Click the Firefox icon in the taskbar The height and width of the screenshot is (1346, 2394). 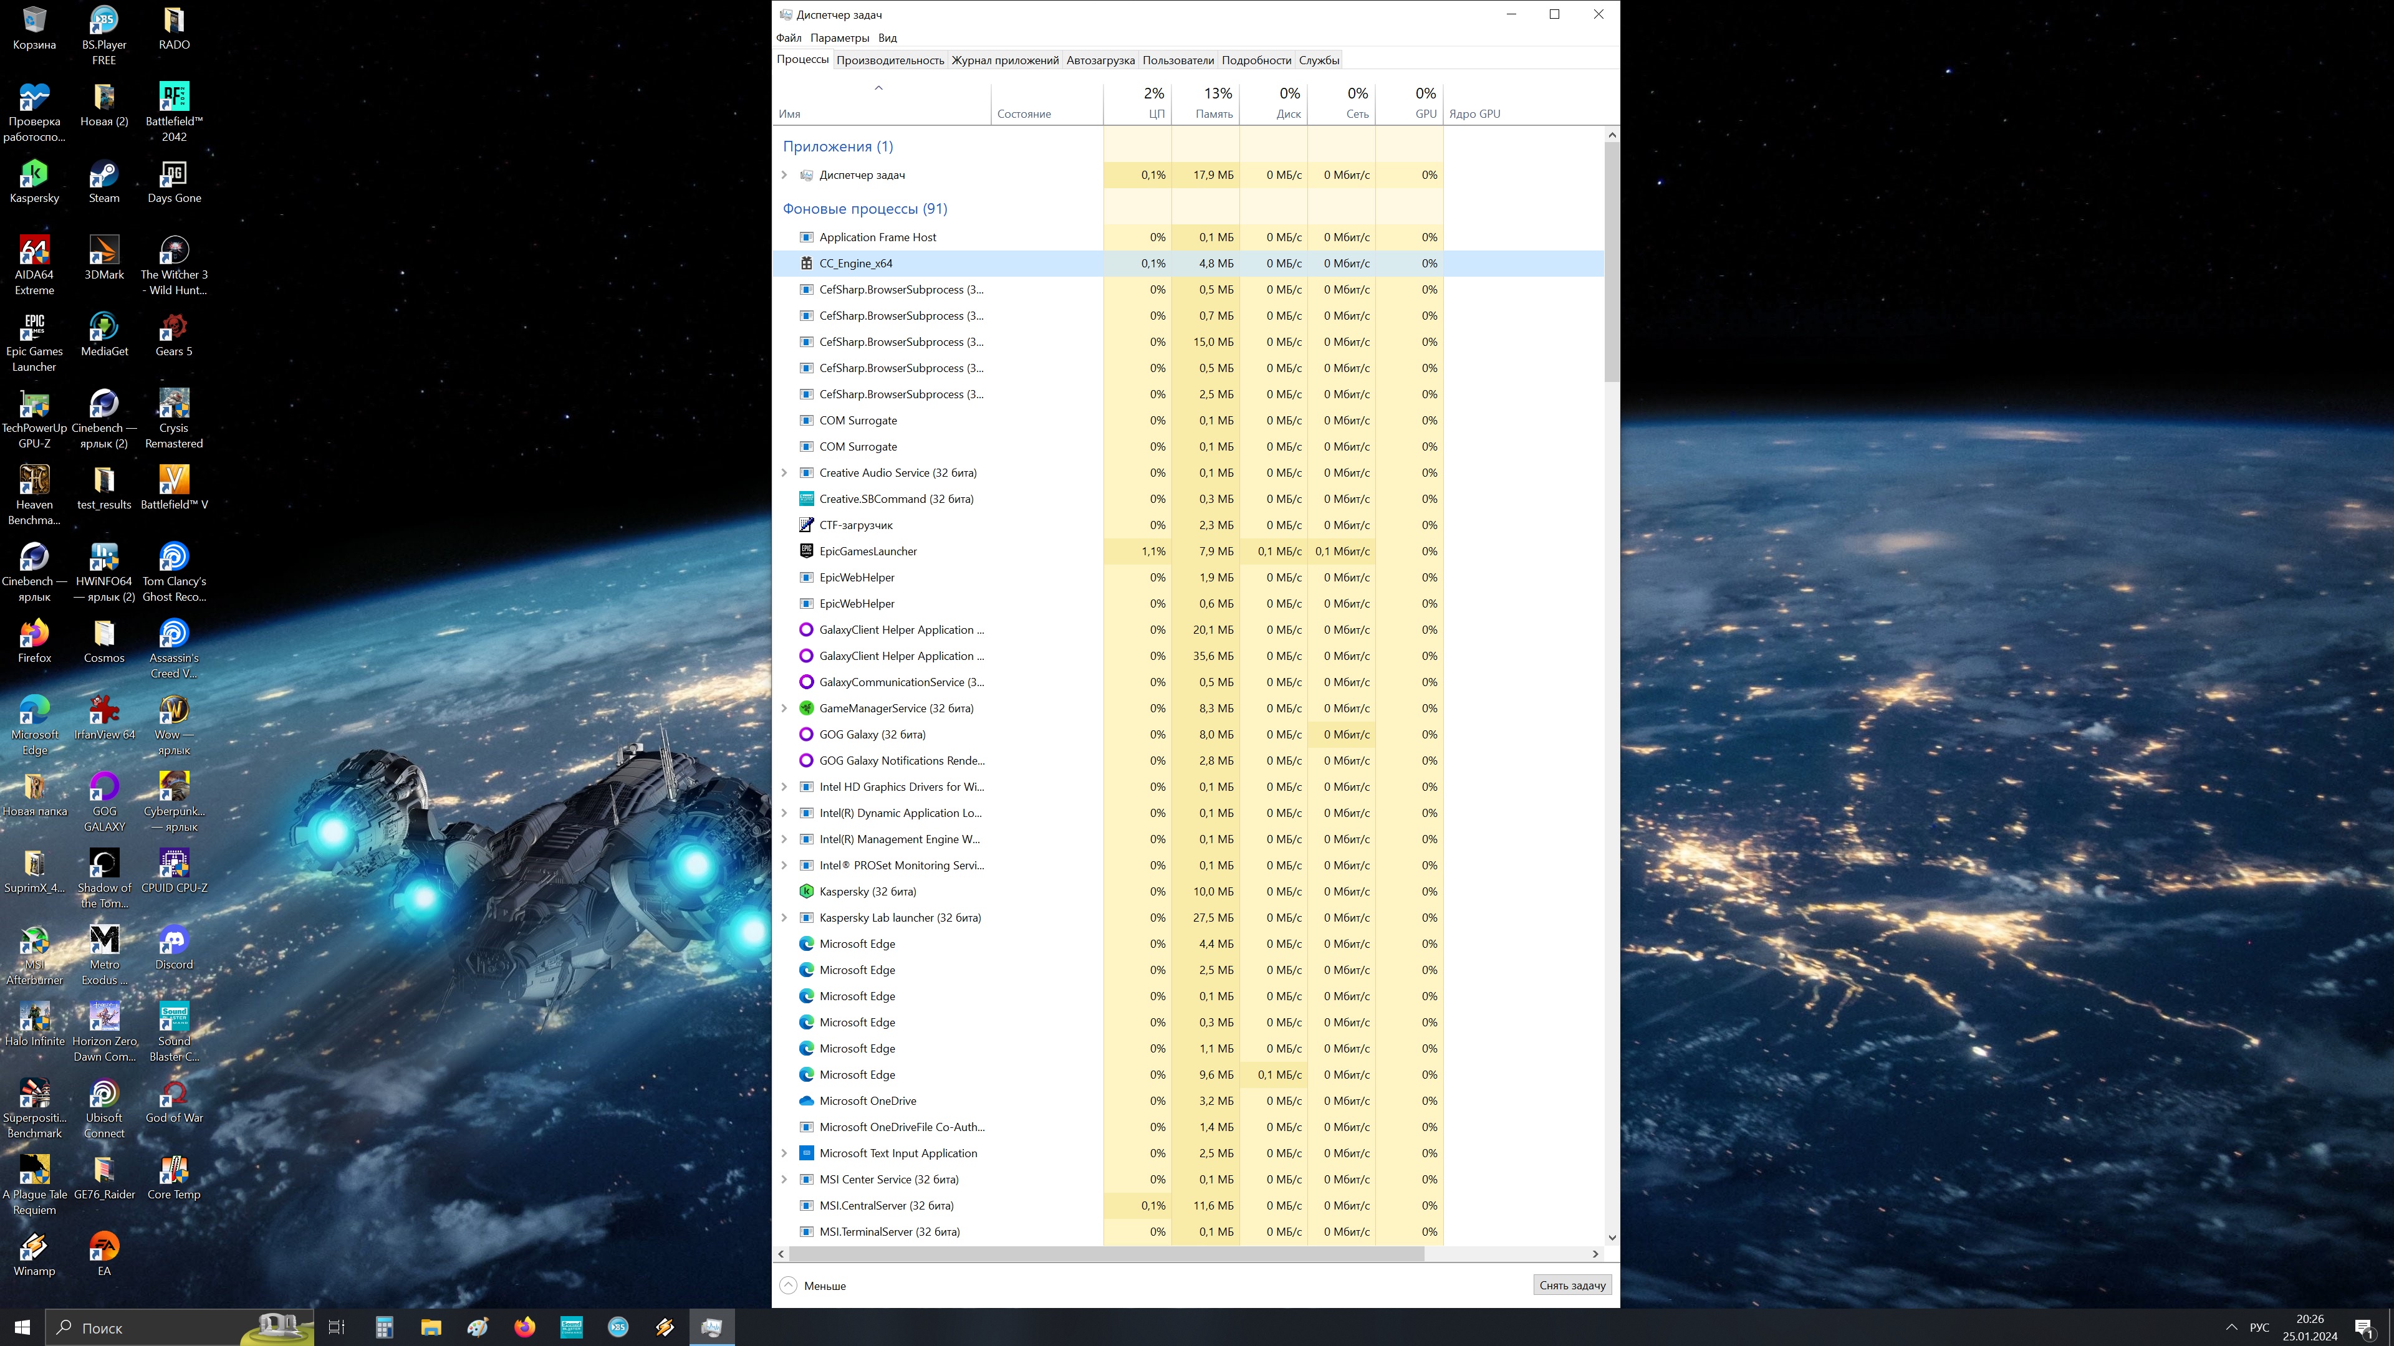(525, 1327)
